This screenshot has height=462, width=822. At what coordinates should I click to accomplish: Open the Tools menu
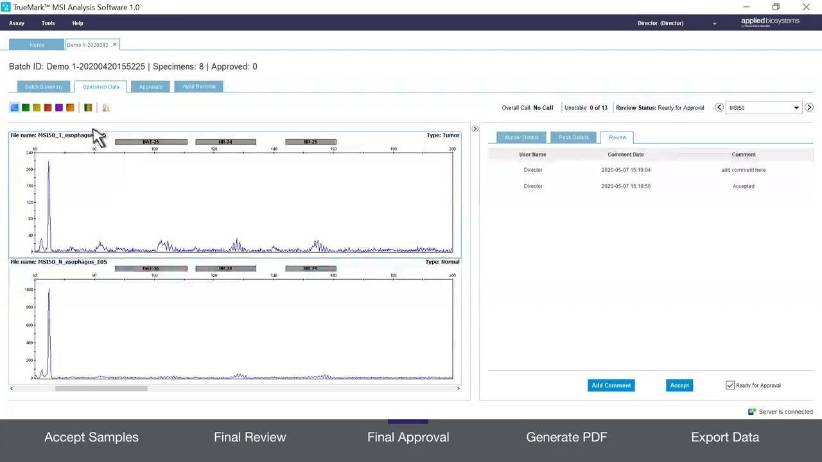click(x=48, y=23)
